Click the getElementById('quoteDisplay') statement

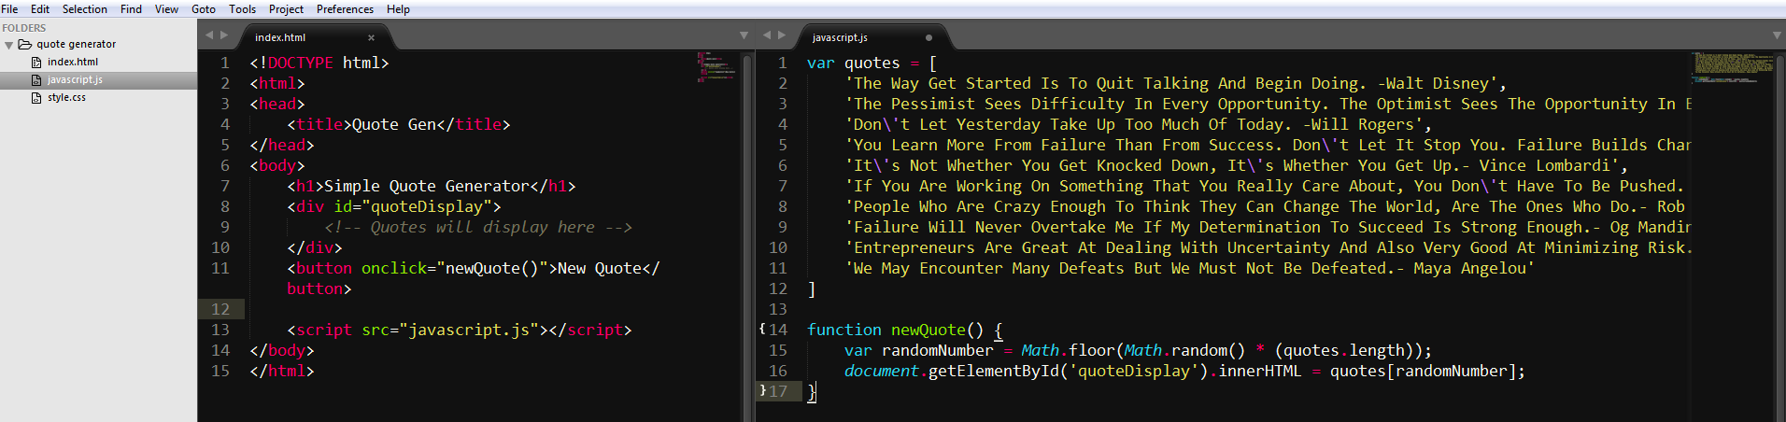(x=1184, y=371)
